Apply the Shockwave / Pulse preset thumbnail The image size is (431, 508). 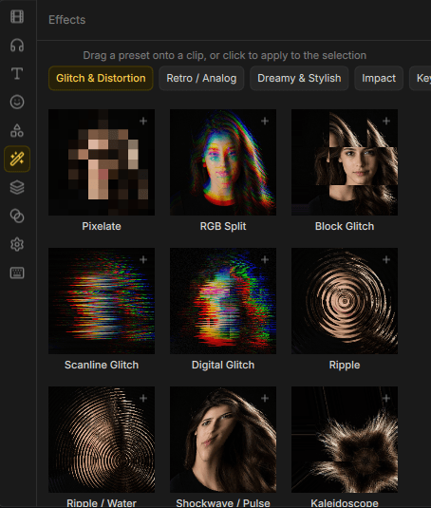[223, 440]
